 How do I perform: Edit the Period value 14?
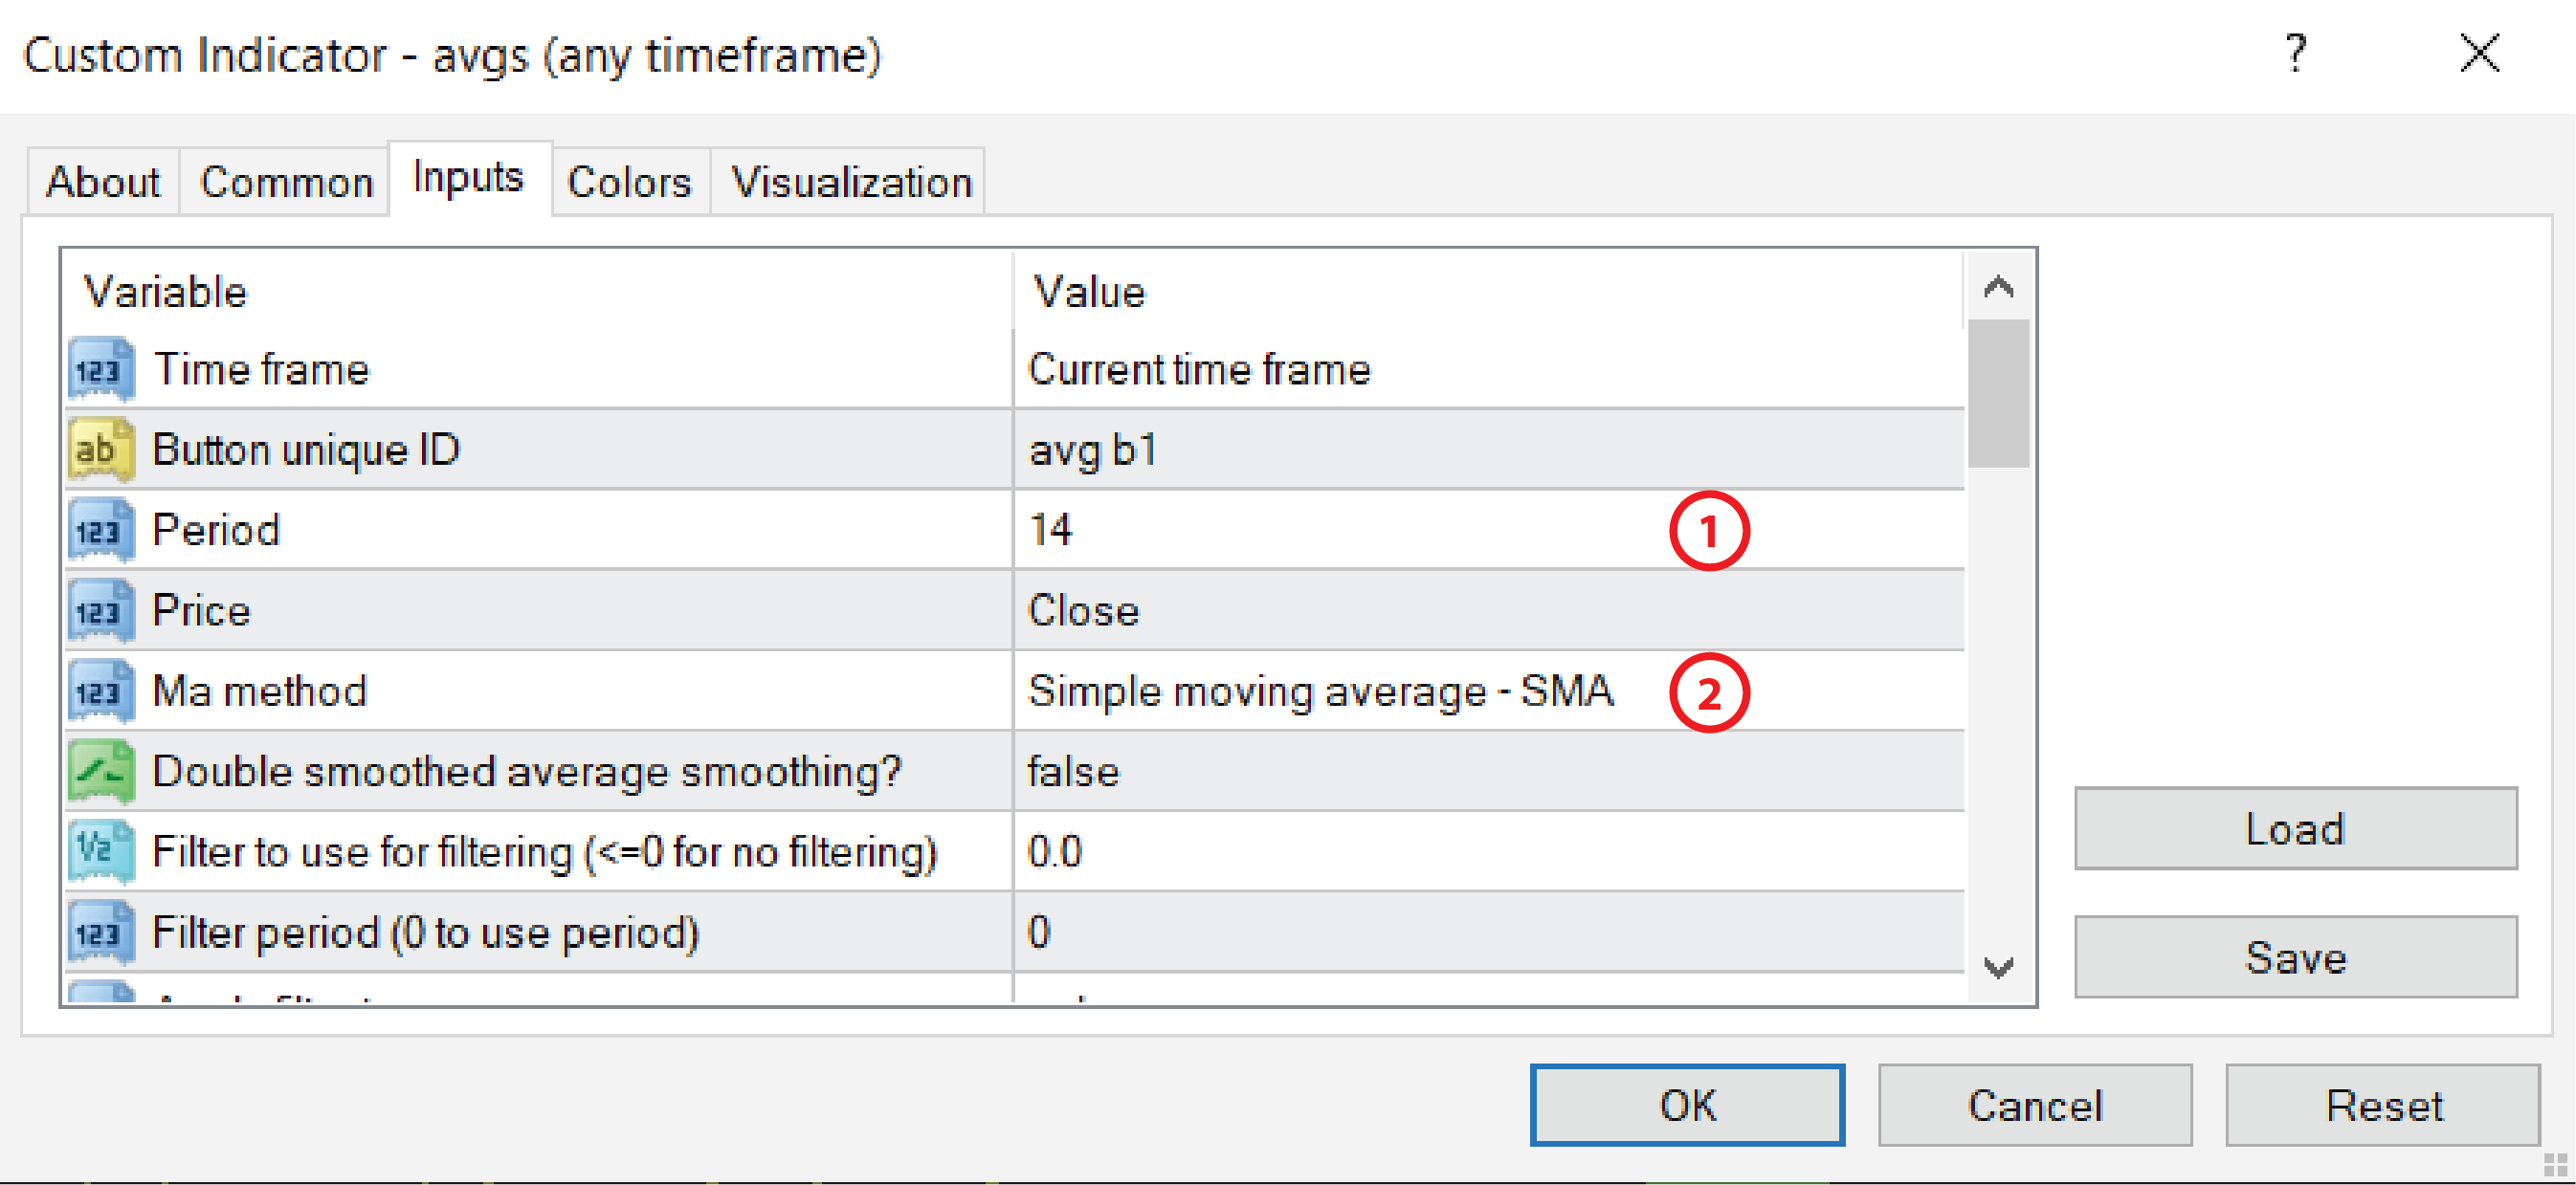click(1489, 530)
